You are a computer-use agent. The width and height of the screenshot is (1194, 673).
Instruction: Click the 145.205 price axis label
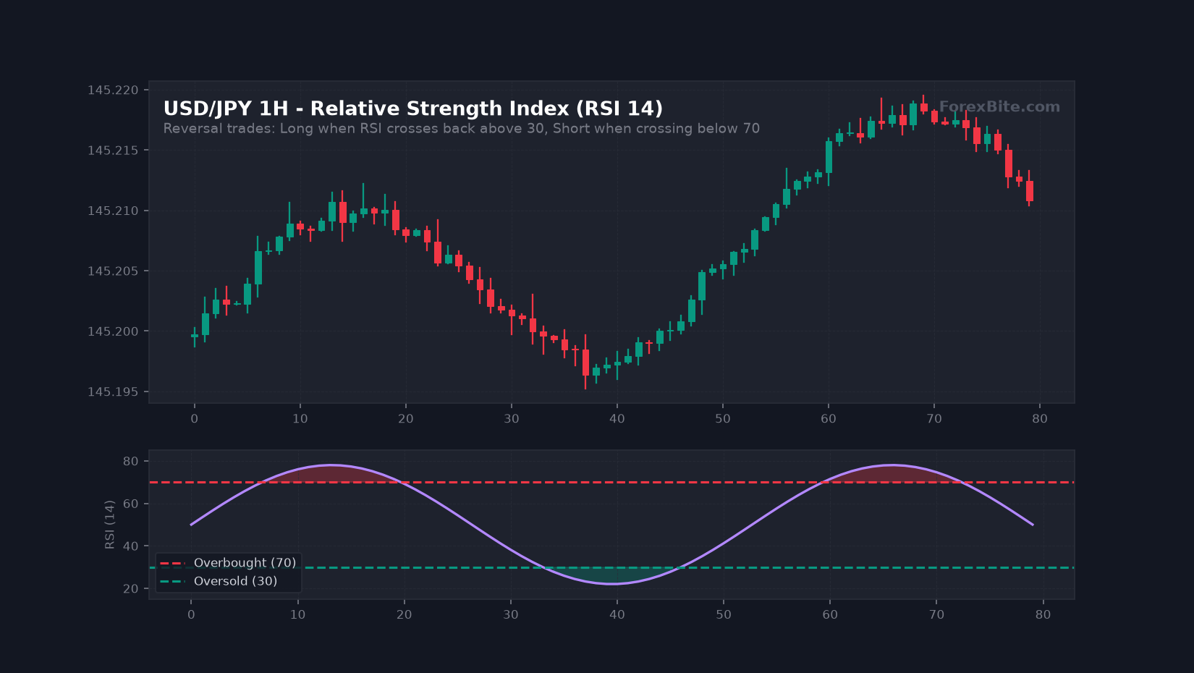pyautogui.click(x=113, y=271)
